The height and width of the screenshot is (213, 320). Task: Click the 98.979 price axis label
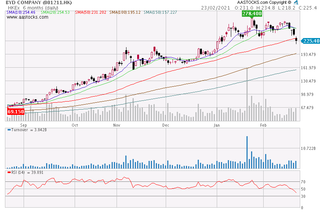(x=307, y=94)
